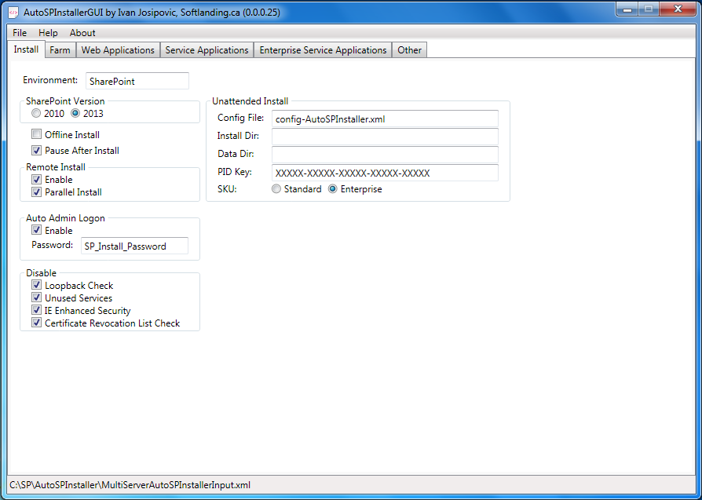Screen dimensions: 702x500
Task: Open the Service Applications tab
Action: [207, 50]
